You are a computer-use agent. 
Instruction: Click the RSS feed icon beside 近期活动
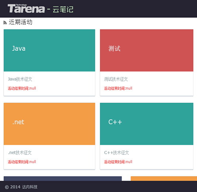tap(5, 23)
